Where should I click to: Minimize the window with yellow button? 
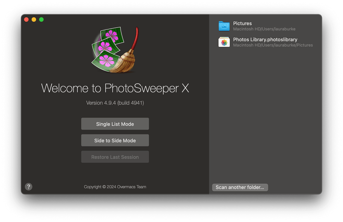coord(34,19)
